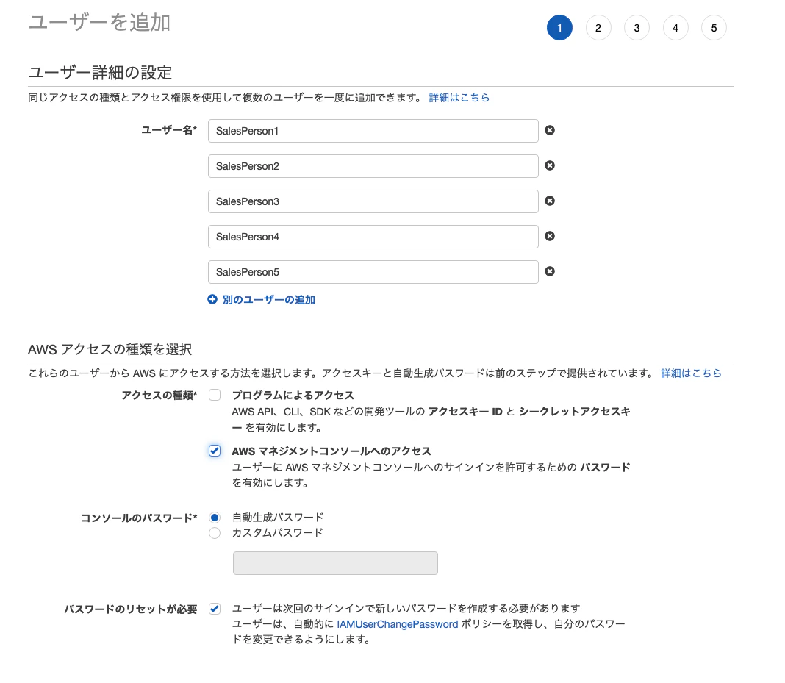Focus the SalesPerson2 username field
Image resolution: width=785 pixels, height=683 pixels.
373,166
